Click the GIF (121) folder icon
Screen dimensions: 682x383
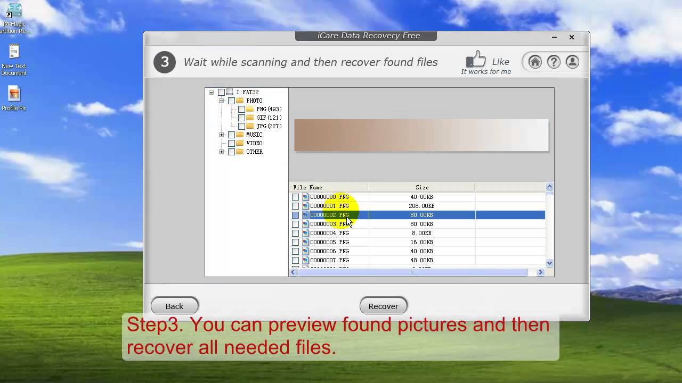(x=250, y=118)
